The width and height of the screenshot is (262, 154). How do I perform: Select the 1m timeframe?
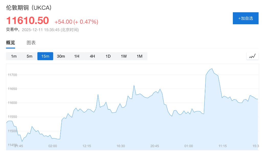pyautogui.click(x=14, y=56)
